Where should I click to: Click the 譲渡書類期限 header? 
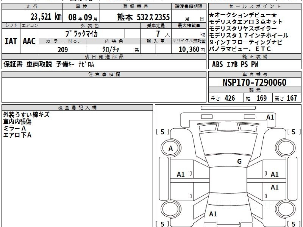pyautogui.click(x=189, y=7)
